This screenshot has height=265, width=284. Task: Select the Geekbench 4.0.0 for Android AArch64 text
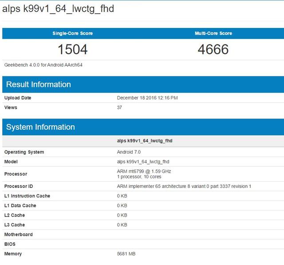pos(43,65)
